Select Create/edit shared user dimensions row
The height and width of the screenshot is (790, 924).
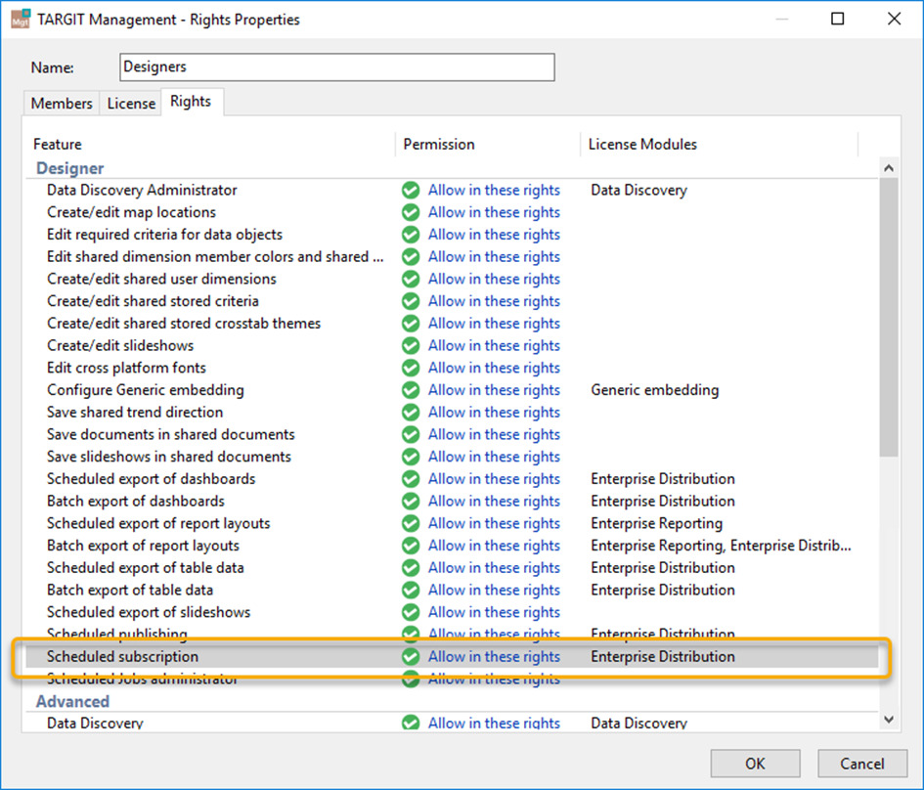452,279
